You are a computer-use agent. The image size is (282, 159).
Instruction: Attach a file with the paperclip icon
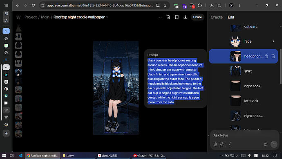(x=215, y=144)
